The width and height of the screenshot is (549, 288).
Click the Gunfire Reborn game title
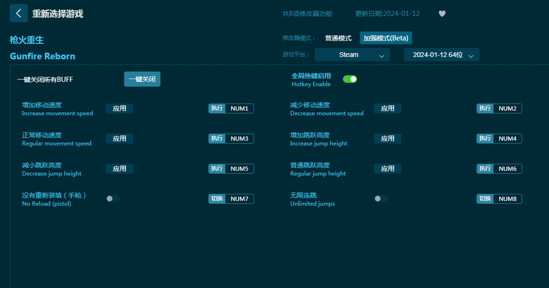[42, 56]
